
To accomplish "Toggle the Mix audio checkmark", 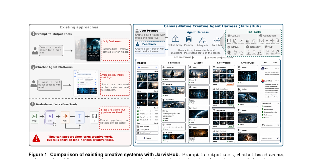I will [x=263, y=118].
